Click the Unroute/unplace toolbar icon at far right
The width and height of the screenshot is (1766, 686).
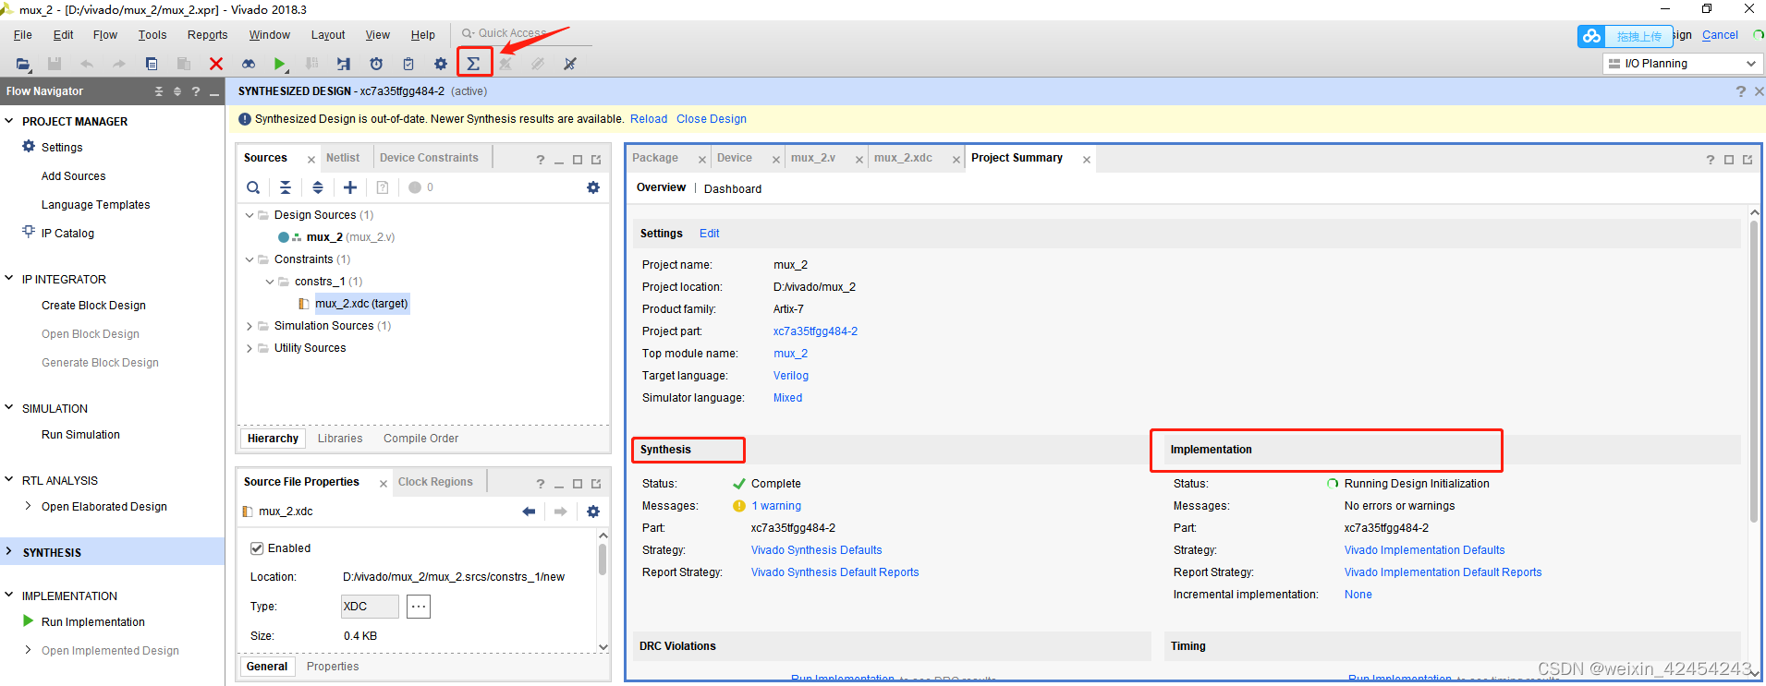pyautogui.click(x=570, y=64)
